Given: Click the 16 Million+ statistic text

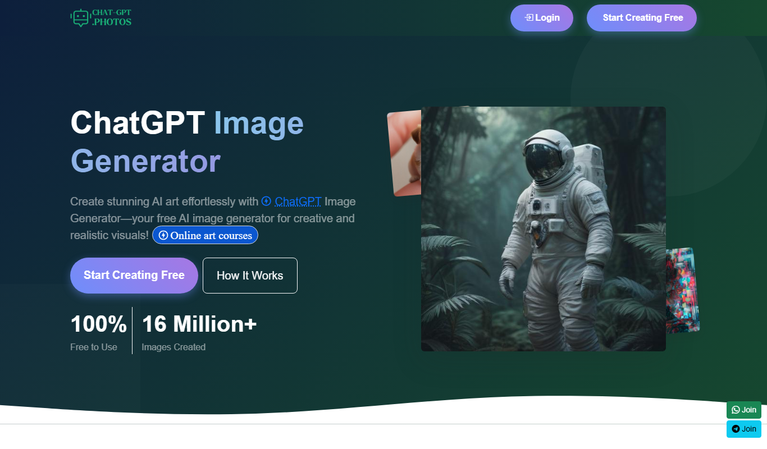Looking at the screenshot, I should (x=199, y=324).
